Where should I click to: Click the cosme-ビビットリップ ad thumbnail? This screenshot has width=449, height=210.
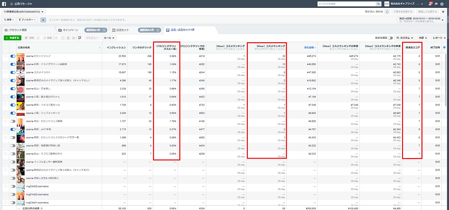(x=20, y=56)
